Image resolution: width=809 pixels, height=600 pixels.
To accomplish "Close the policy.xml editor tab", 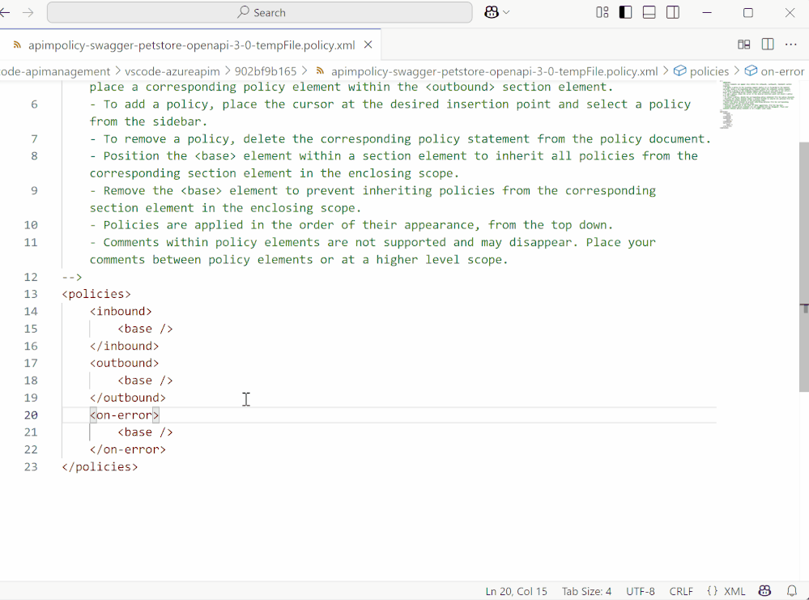I will (368, 45).
